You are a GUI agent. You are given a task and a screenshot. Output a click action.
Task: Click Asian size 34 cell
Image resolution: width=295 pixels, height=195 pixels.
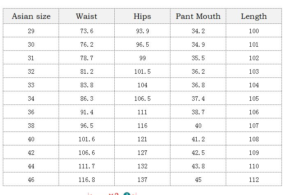pyautogui.click(x=31, y=99)
